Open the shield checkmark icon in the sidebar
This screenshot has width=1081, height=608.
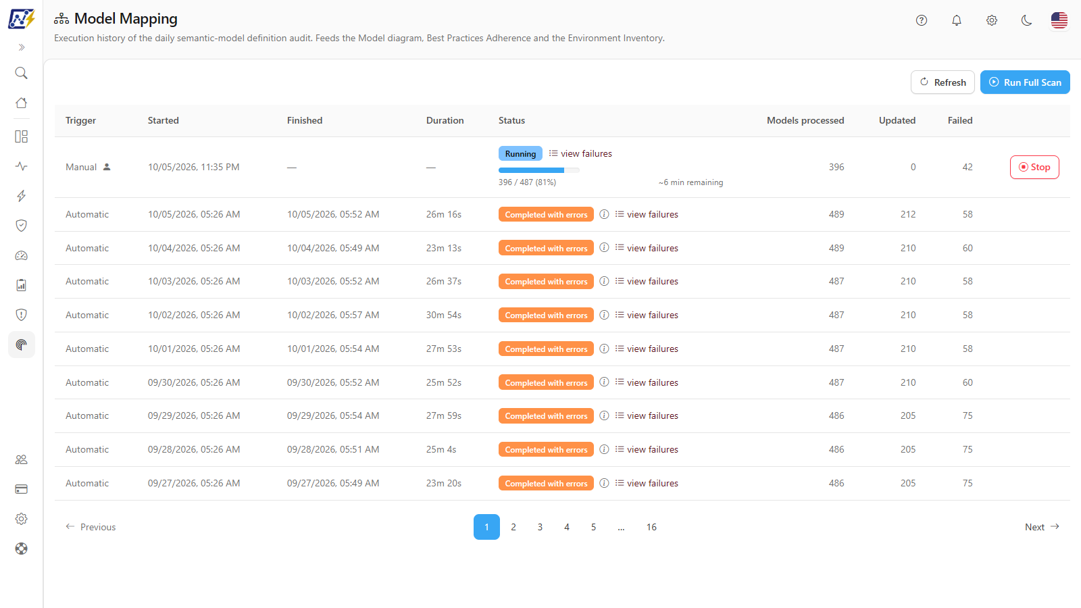(x=22, y=226)
